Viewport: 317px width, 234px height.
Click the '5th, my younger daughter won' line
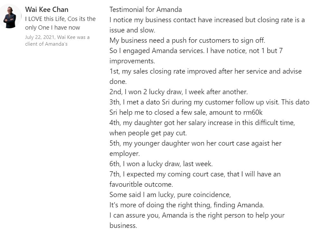point(195,143)
